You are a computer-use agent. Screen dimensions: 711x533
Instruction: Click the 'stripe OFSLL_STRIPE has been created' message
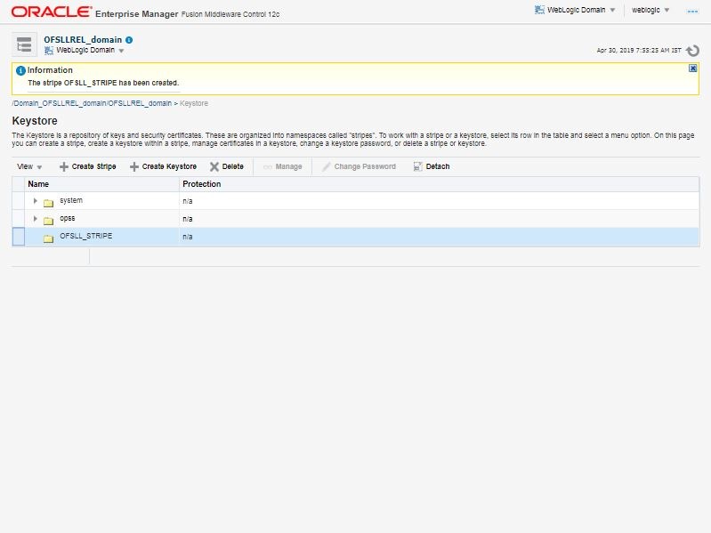coord(103,83)
